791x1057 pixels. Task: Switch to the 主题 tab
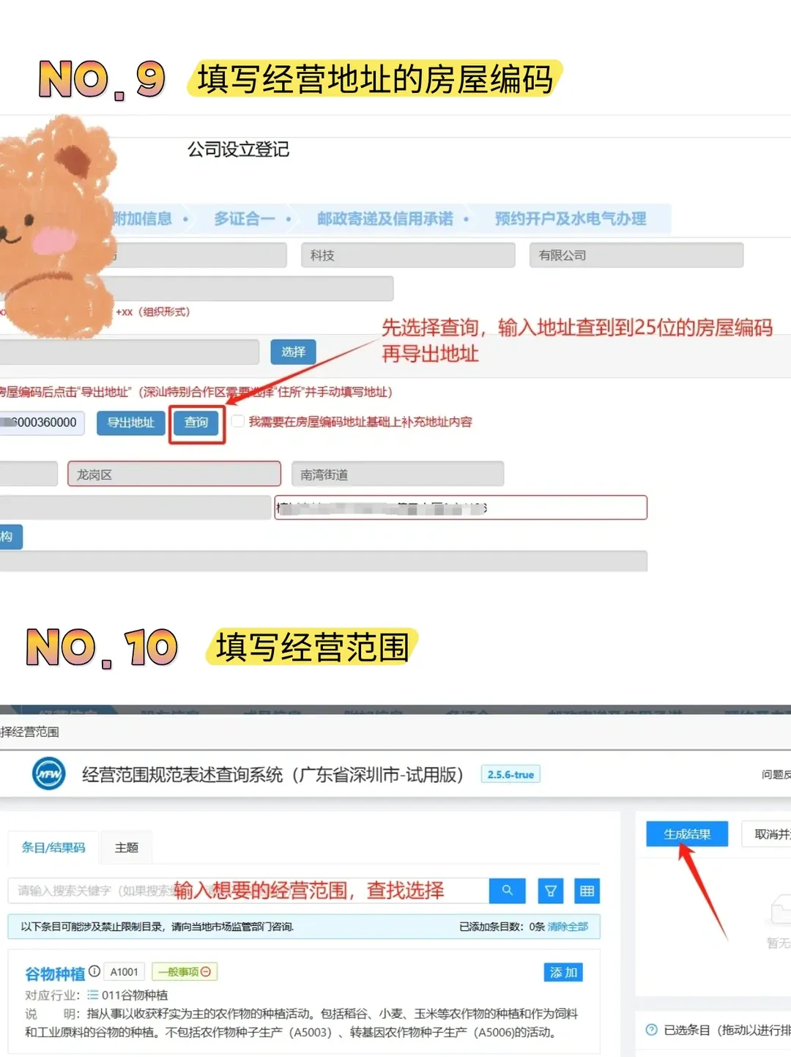coord(126,847)
